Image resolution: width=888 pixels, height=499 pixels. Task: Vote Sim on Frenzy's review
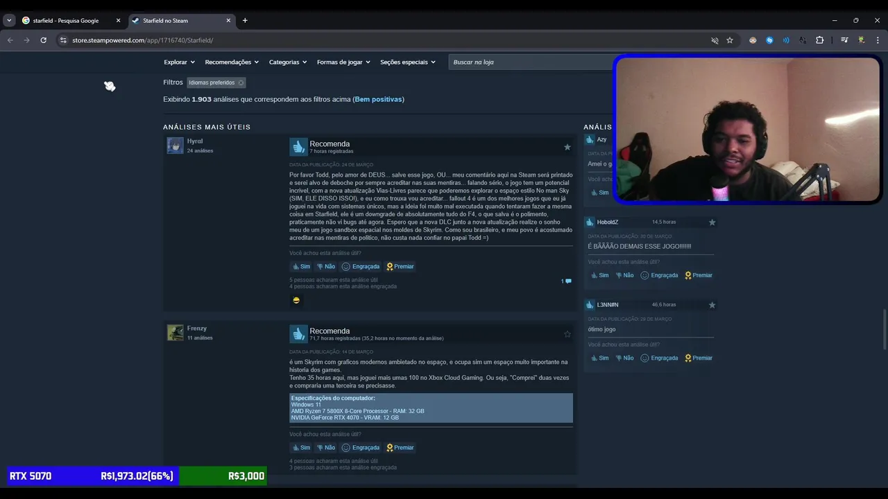[301, 447]
